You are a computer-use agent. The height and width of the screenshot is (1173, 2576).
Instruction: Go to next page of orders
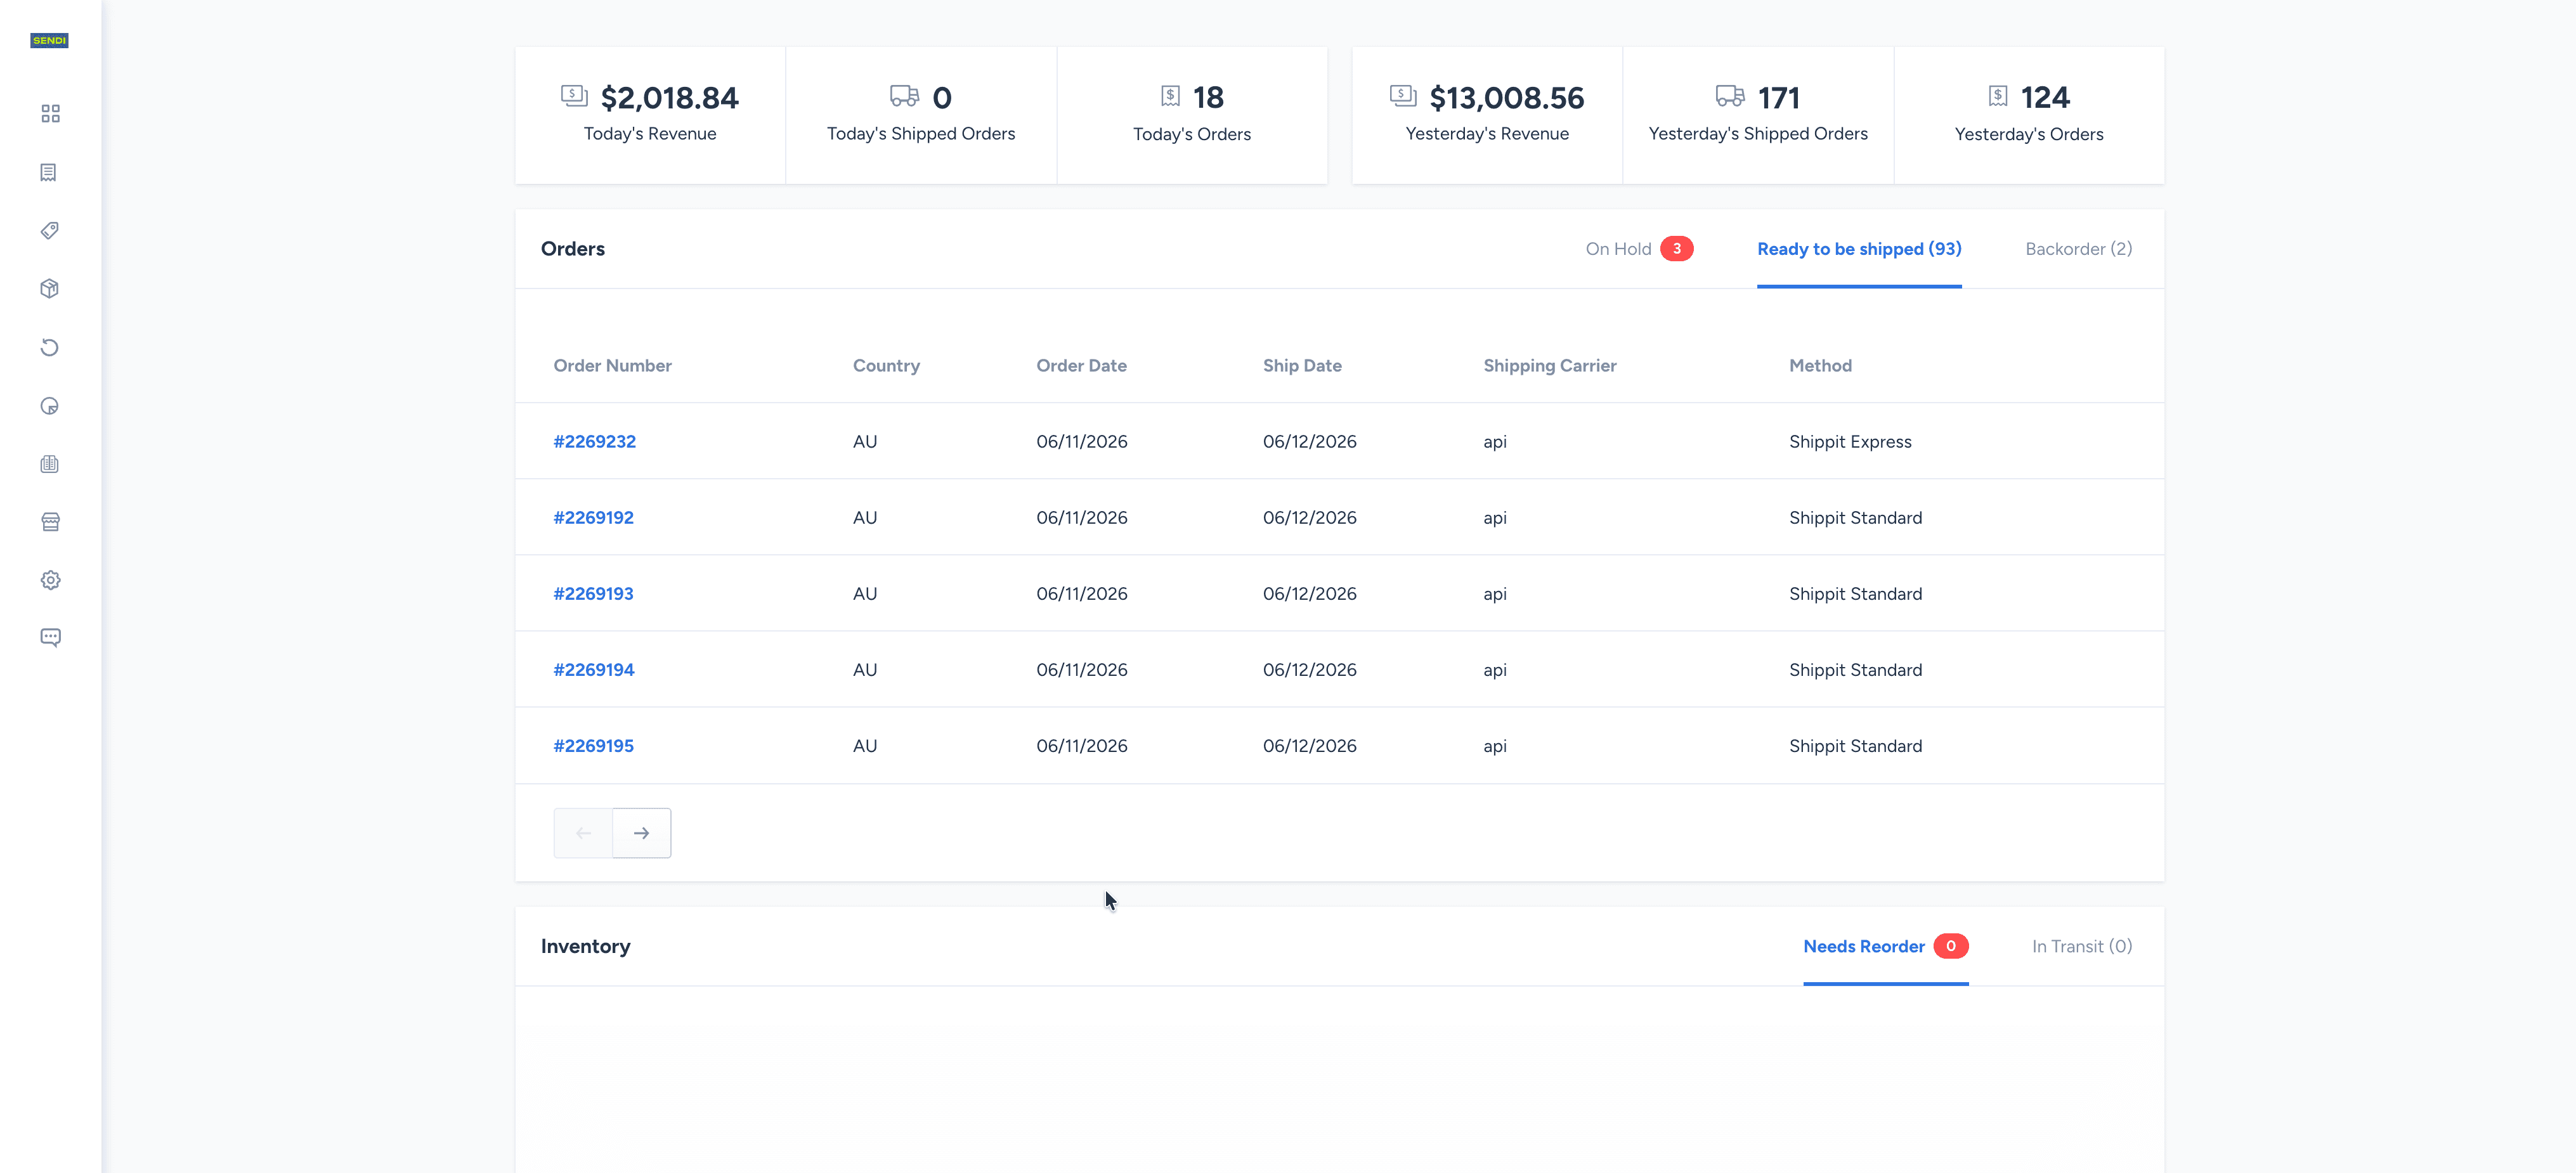click(641, 833)
